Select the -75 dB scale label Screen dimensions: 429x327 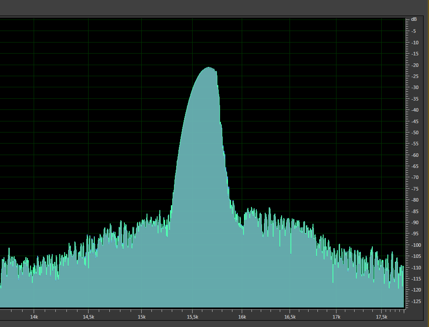tap(415, 189)
